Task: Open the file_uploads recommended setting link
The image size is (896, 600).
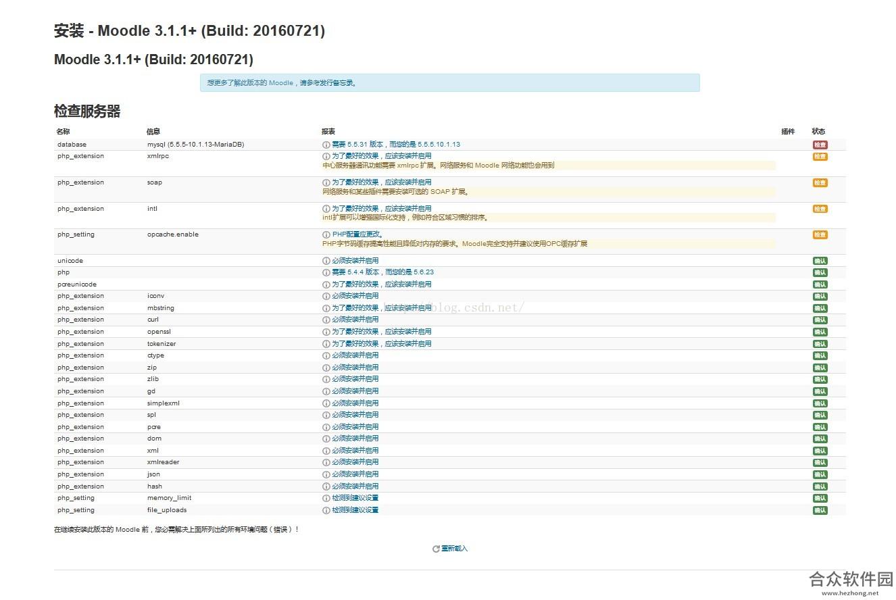Action: coord(355,510)
